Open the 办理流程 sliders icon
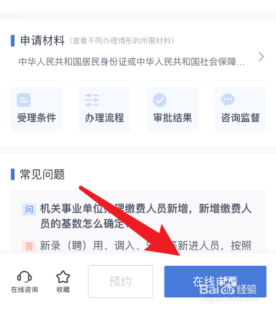276x311 pixels. (x=92, y=100)
